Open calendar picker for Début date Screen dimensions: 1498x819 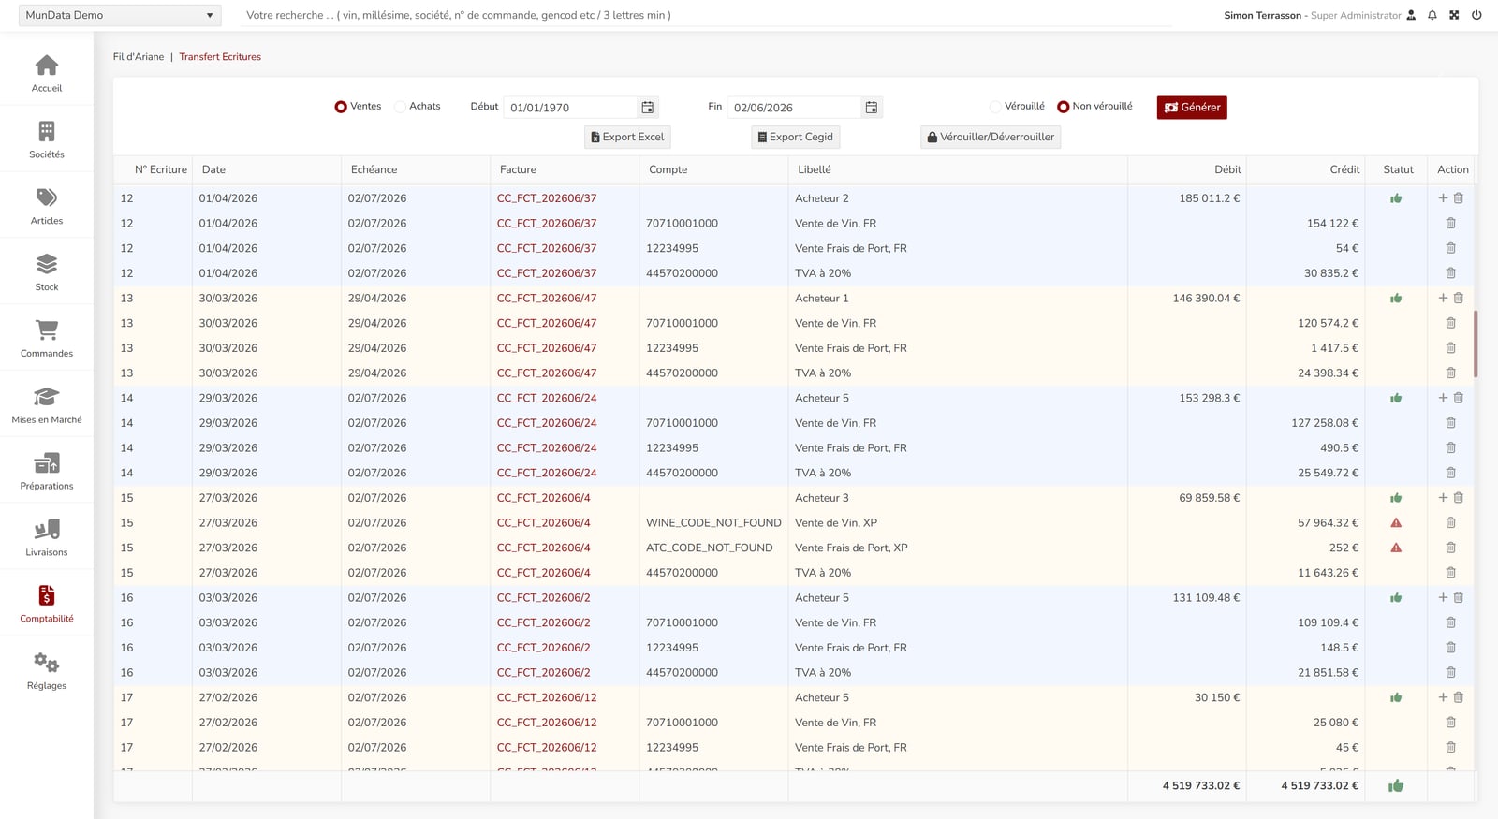click(x=647, y=108)
